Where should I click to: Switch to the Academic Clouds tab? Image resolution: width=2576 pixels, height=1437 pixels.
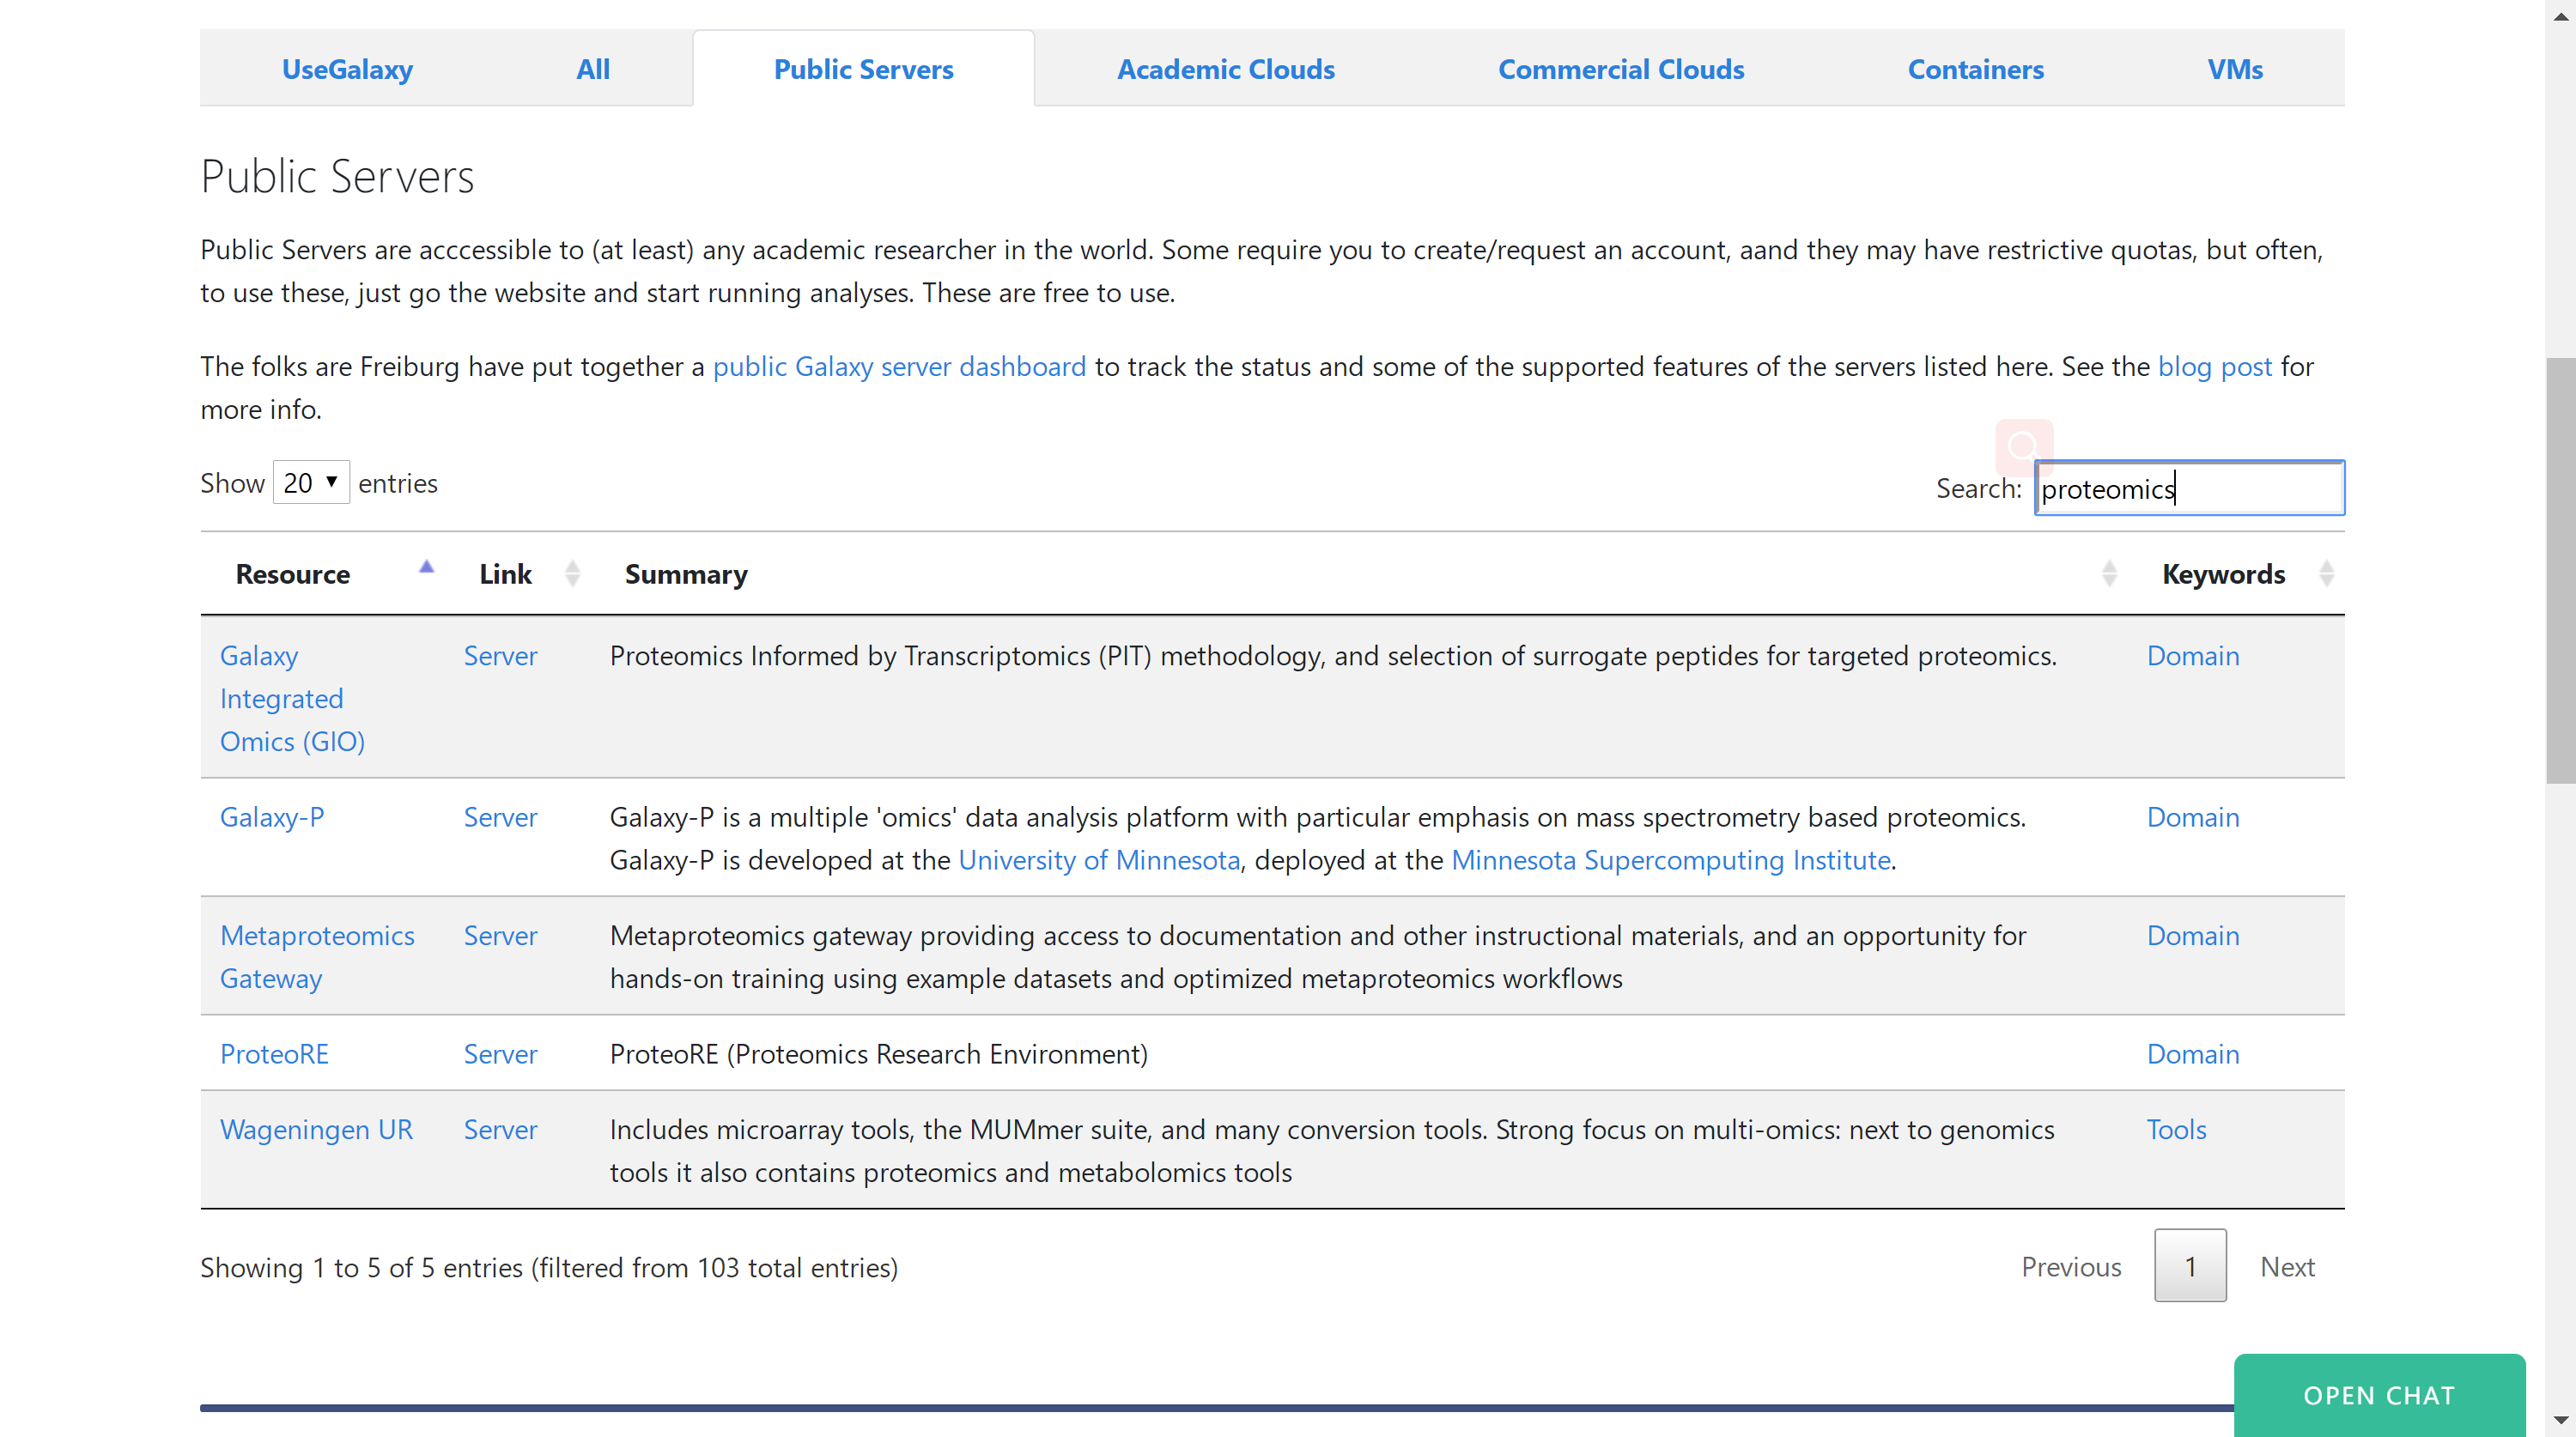(1225, 69)
